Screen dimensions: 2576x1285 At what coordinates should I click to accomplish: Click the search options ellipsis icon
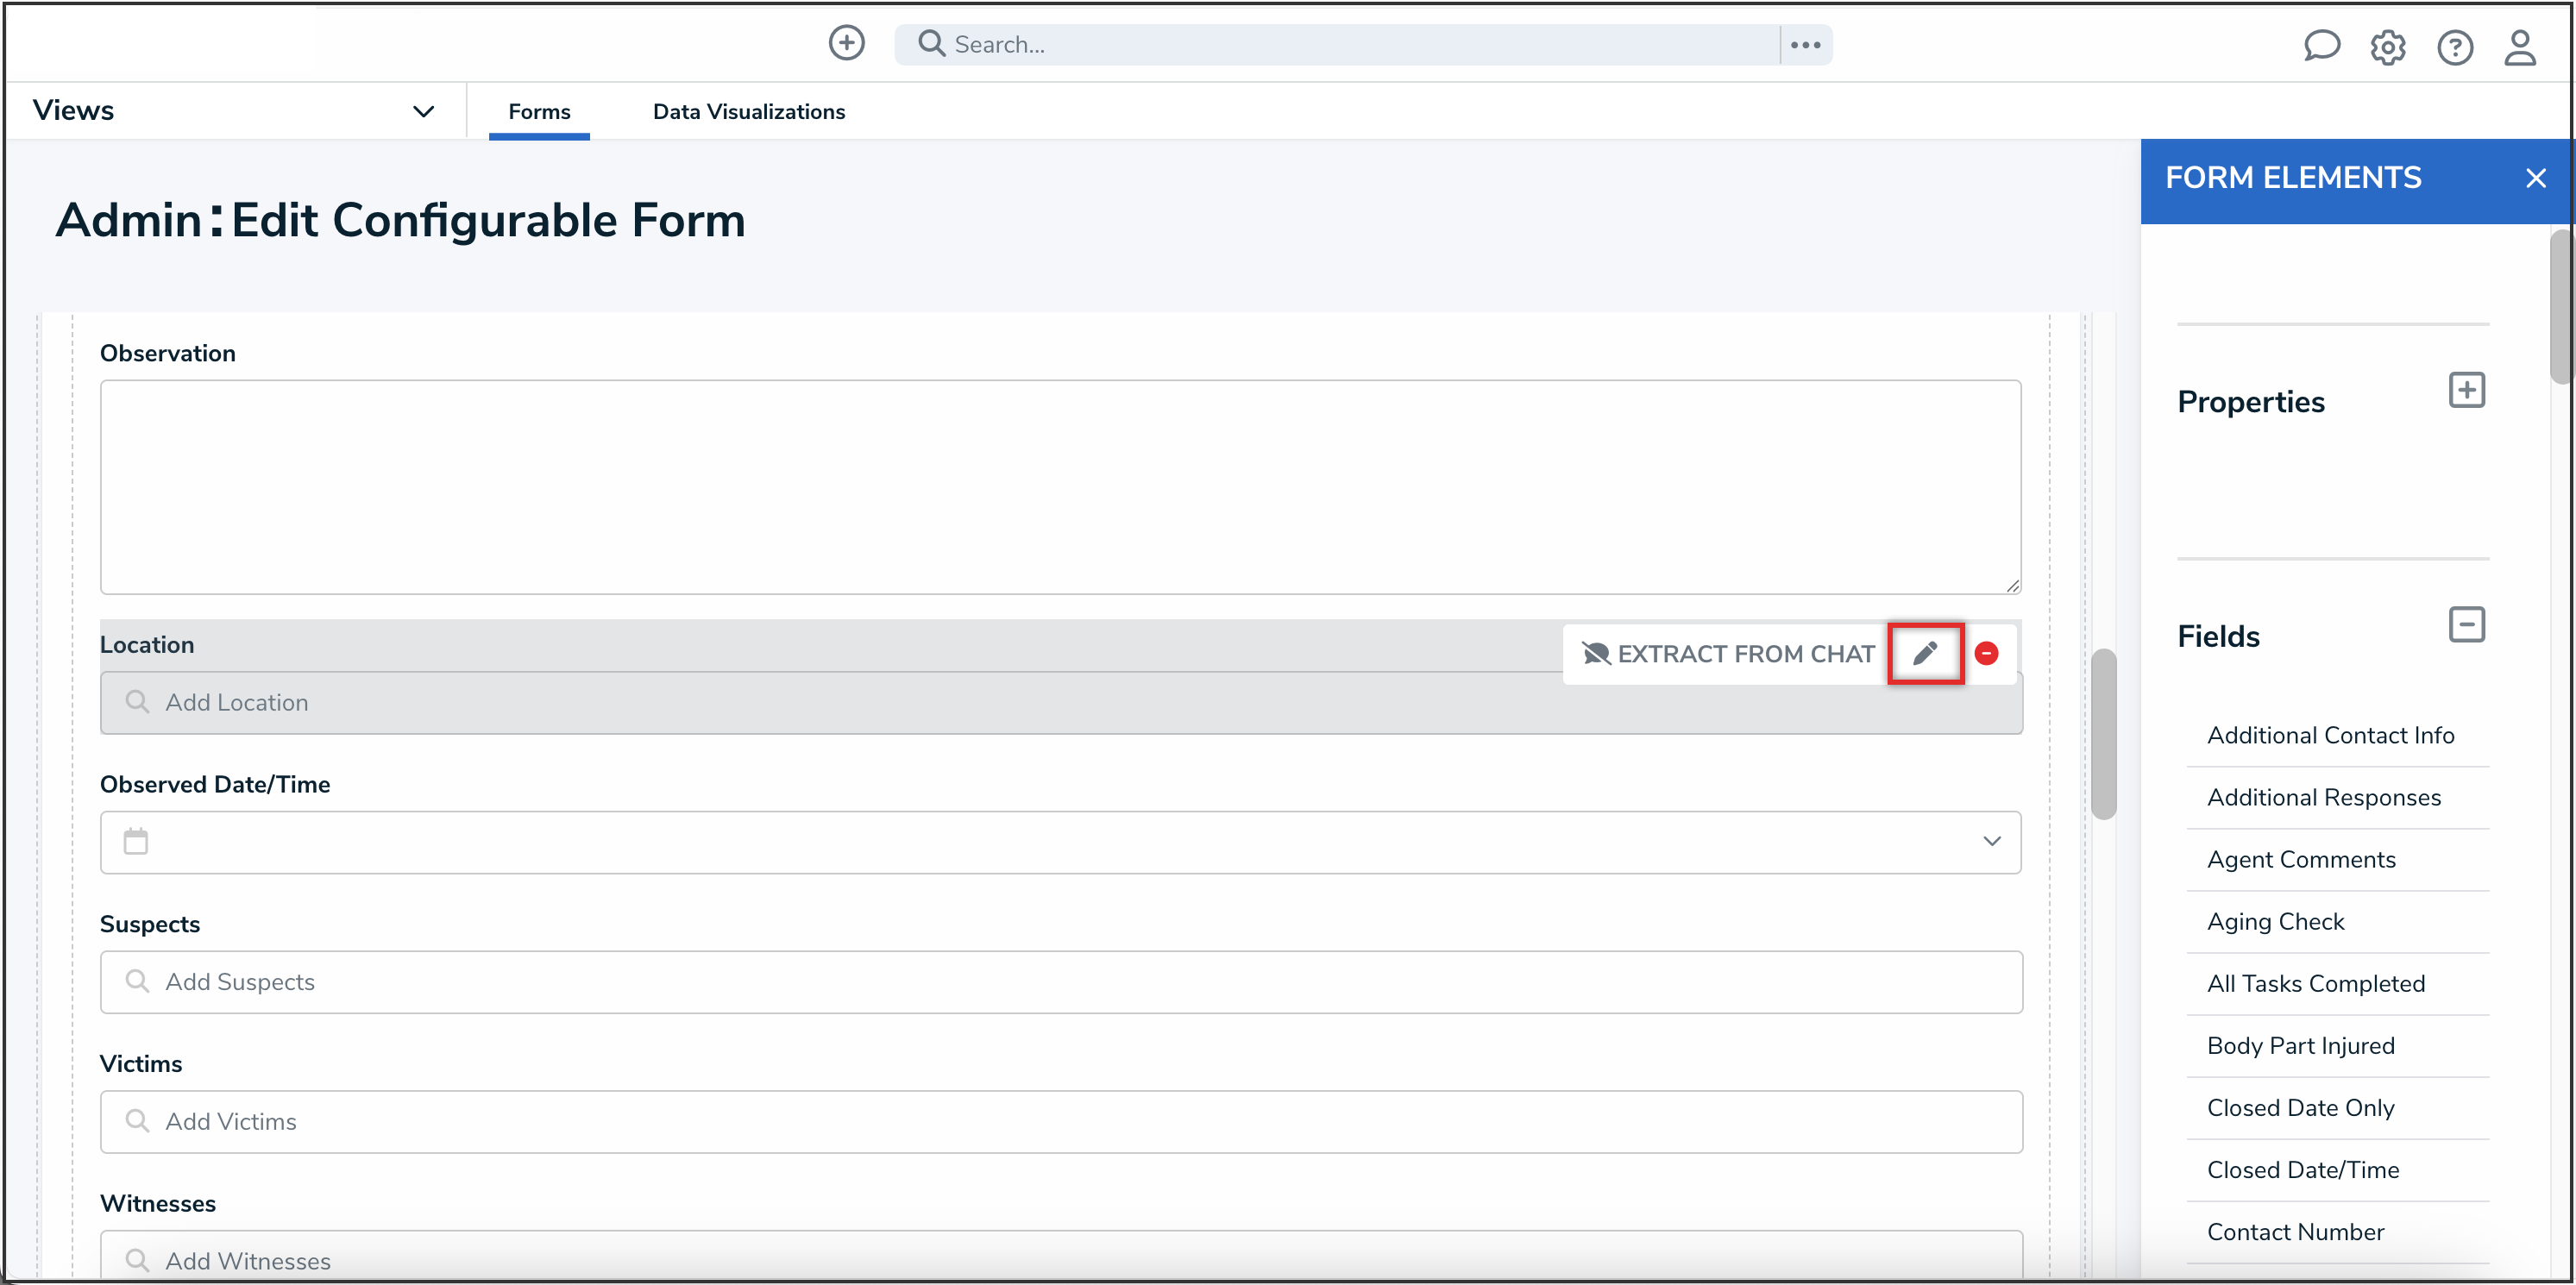[x=1805, y=45]
